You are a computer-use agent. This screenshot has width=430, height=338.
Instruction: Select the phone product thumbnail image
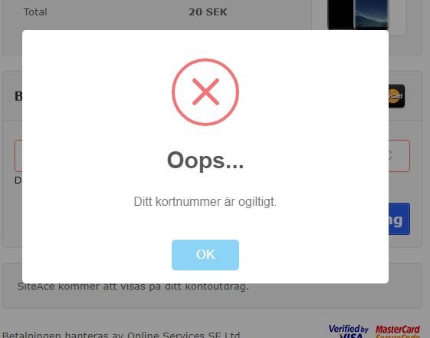pos(359,15)
